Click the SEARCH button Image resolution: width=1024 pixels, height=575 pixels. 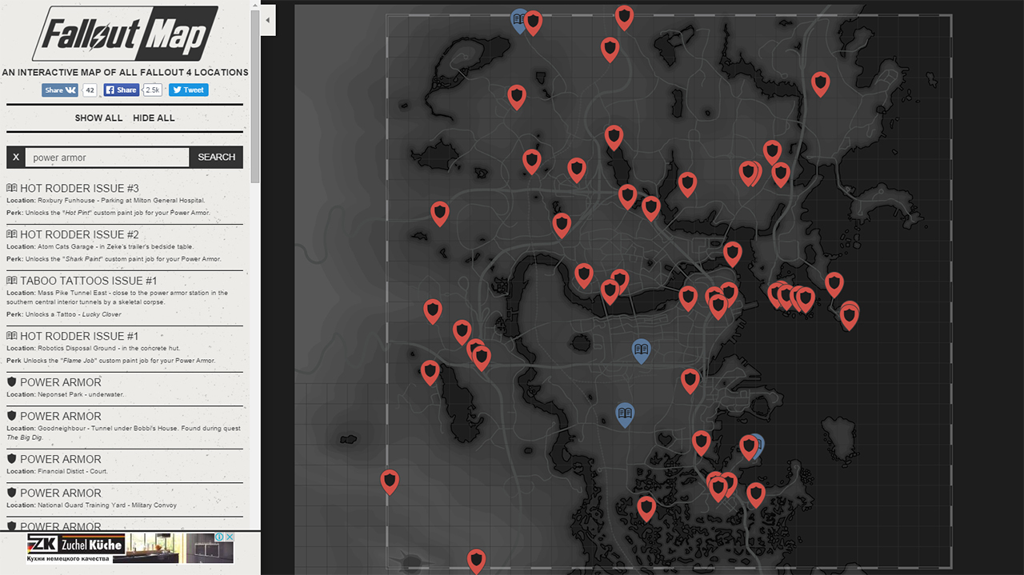(x=216, y=158)
